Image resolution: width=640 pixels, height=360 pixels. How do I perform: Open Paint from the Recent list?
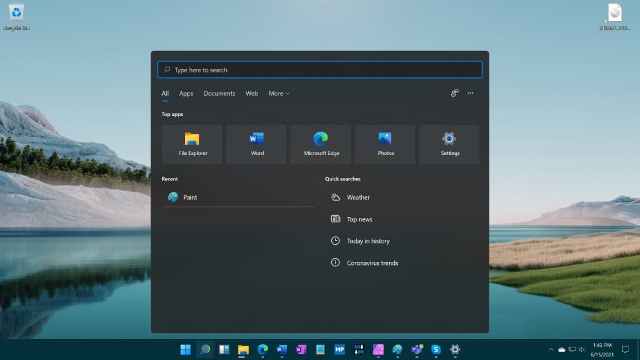click(x=190, y=197)
